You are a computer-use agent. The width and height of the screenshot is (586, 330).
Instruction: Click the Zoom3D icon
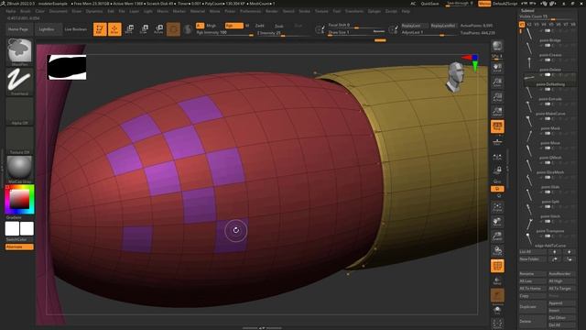(497, 236)
